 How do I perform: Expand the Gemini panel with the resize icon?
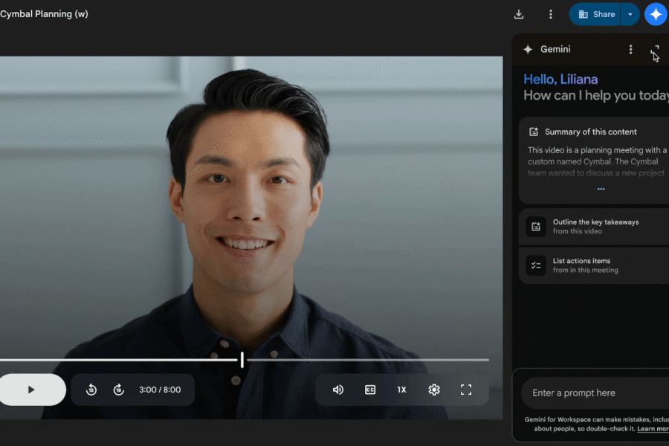pyautogui.click(x=655, y=49)
